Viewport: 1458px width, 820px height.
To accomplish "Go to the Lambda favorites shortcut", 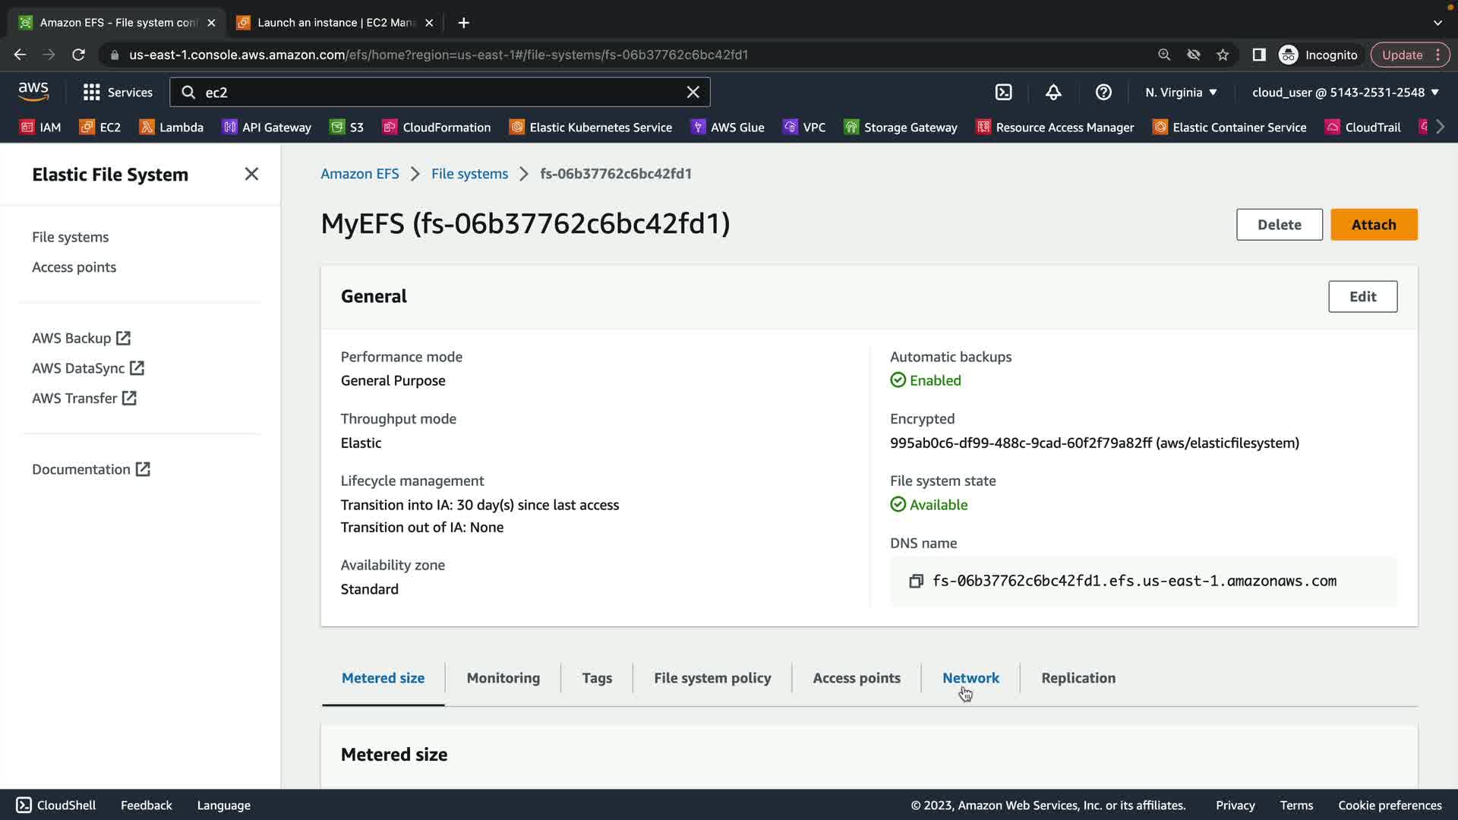I will (x=172, y=128).
